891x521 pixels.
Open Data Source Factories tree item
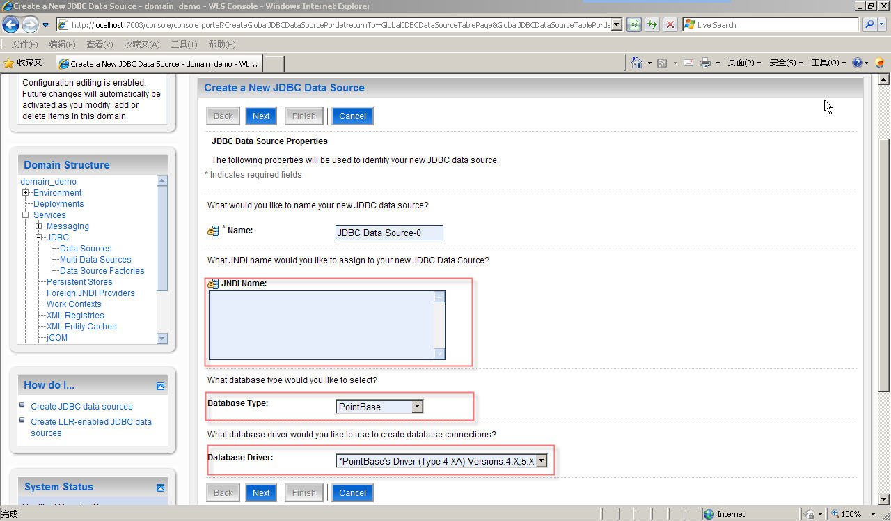(102, 271)
